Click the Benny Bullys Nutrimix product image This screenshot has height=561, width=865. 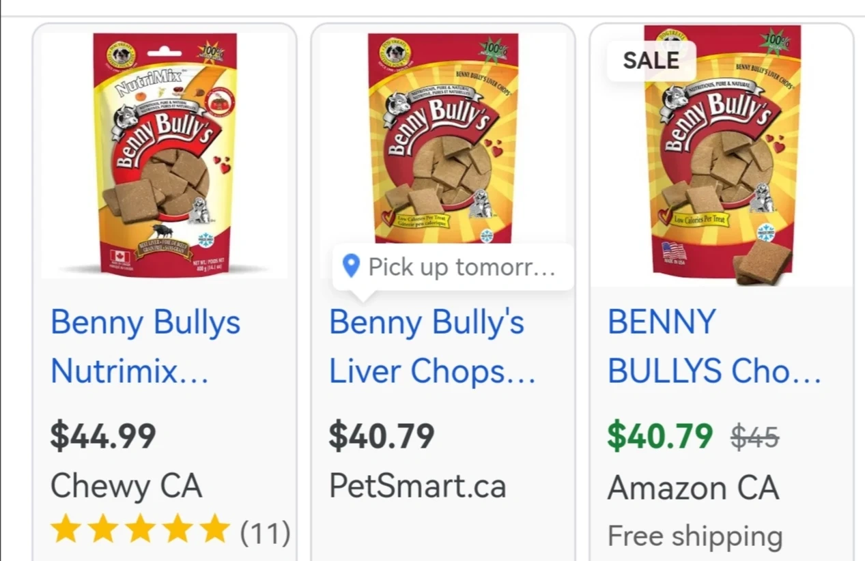tap(165, 154)
